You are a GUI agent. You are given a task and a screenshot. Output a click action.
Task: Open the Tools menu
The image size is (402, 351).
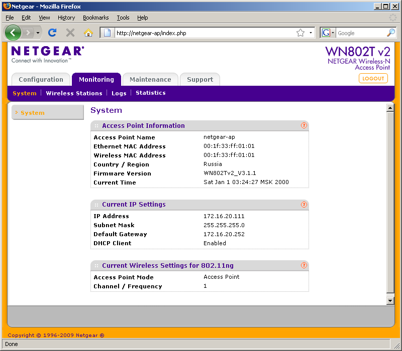pyautogui.click(x=123, y=18)
